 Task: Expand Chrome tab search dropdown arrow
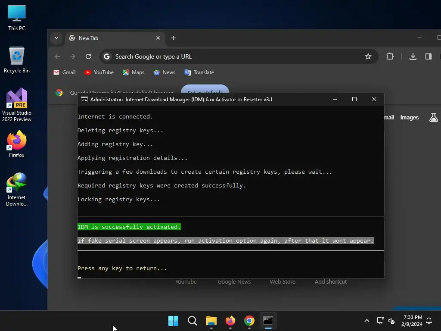(56, 38)
